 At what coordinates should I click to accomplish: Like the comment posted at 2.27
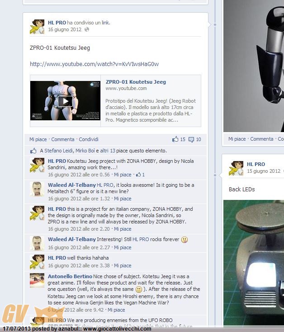(123, 247)
